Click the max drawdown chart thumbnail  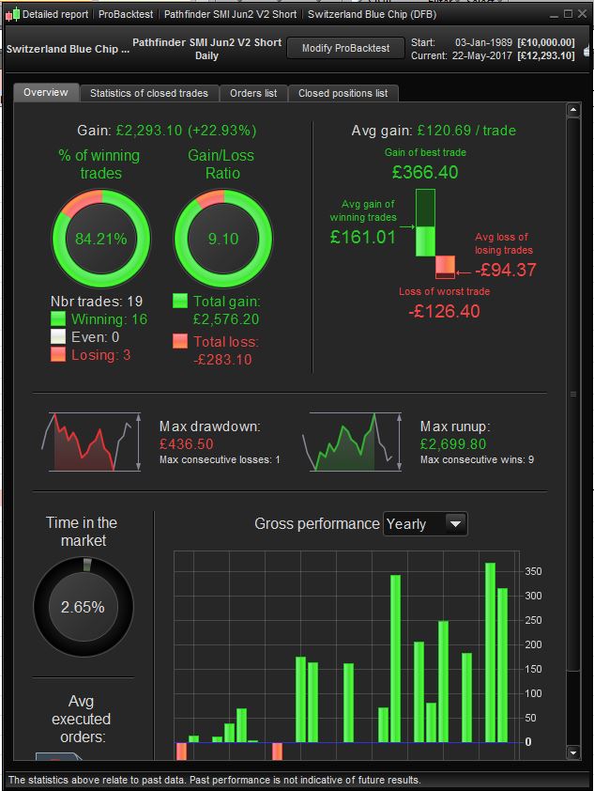(91, 442)
